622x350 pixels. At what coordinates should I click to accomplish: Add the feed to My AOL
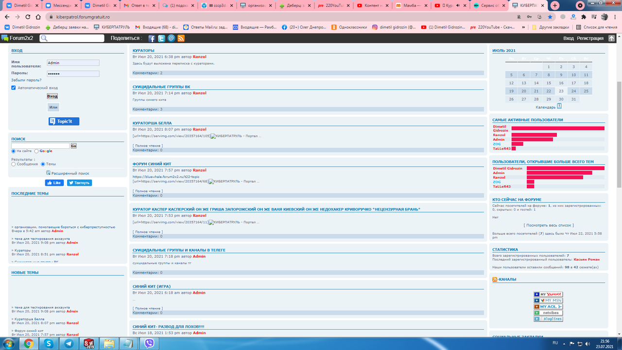click(x=548, y=307)
